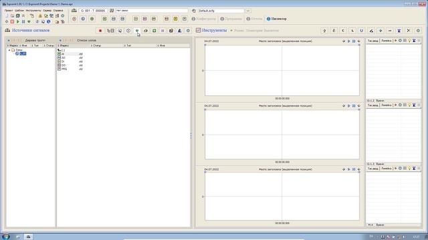Click the play arrow in top chart header
The image size is (428, 240).
click(x=348, y=41)
